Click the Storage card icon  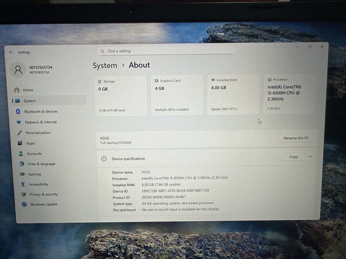click(100, 81)
